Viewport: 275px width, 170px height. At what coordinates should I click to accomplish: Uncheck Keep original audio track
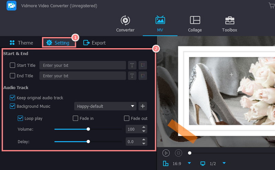pyautogui.click(x=12, y=98)
